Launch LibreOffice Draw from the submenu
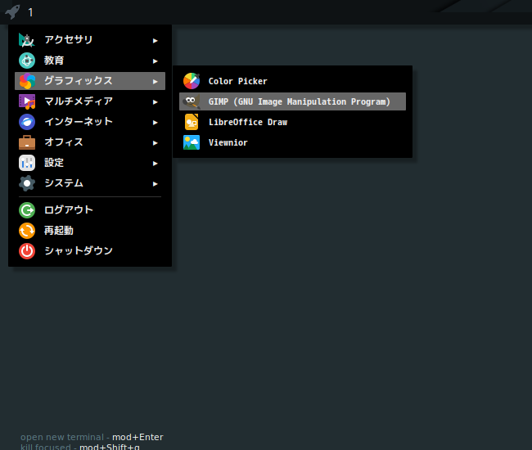The height and width of the screenshot is (450, 532). tap(292, 122)
